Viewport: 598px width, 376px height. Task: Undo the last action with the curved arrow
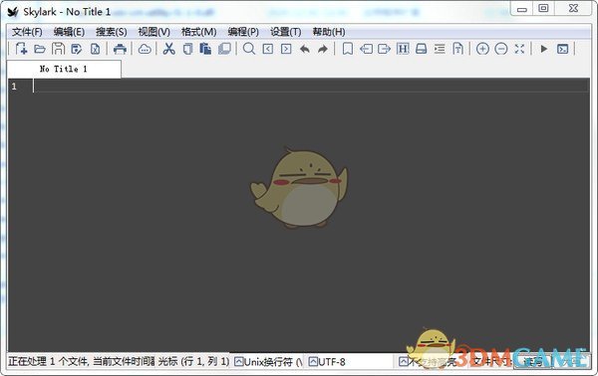(305, 49)
